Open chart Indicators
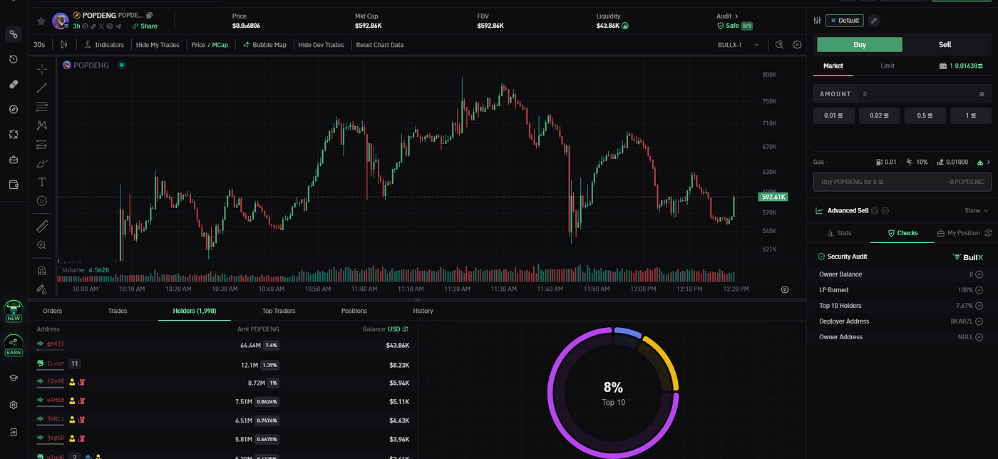Image resolution: width=998 pixels, height=459 pixels. (104, 45)
